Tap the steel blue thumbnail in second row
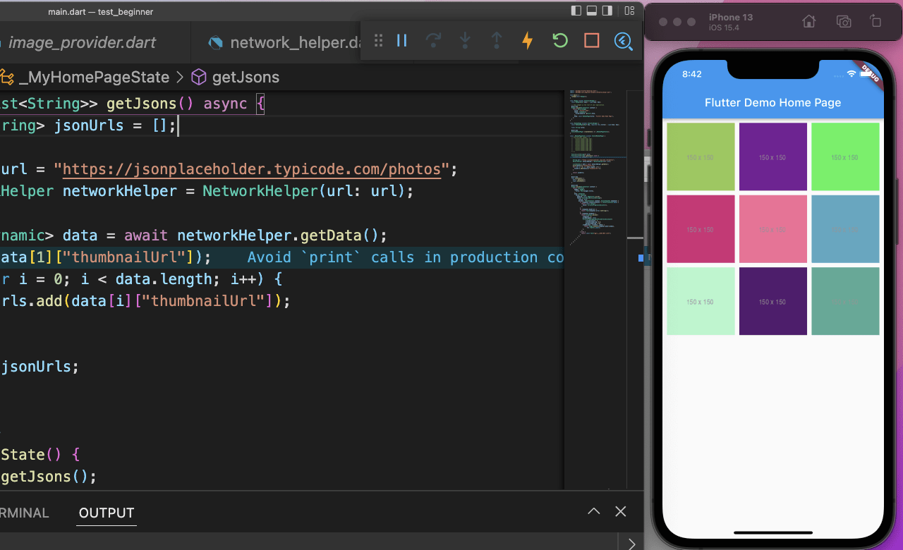 click(x=845, y=229)
